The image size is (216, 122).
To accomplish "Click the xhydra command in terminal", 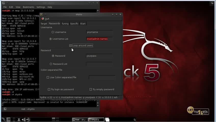I will 18,95.
